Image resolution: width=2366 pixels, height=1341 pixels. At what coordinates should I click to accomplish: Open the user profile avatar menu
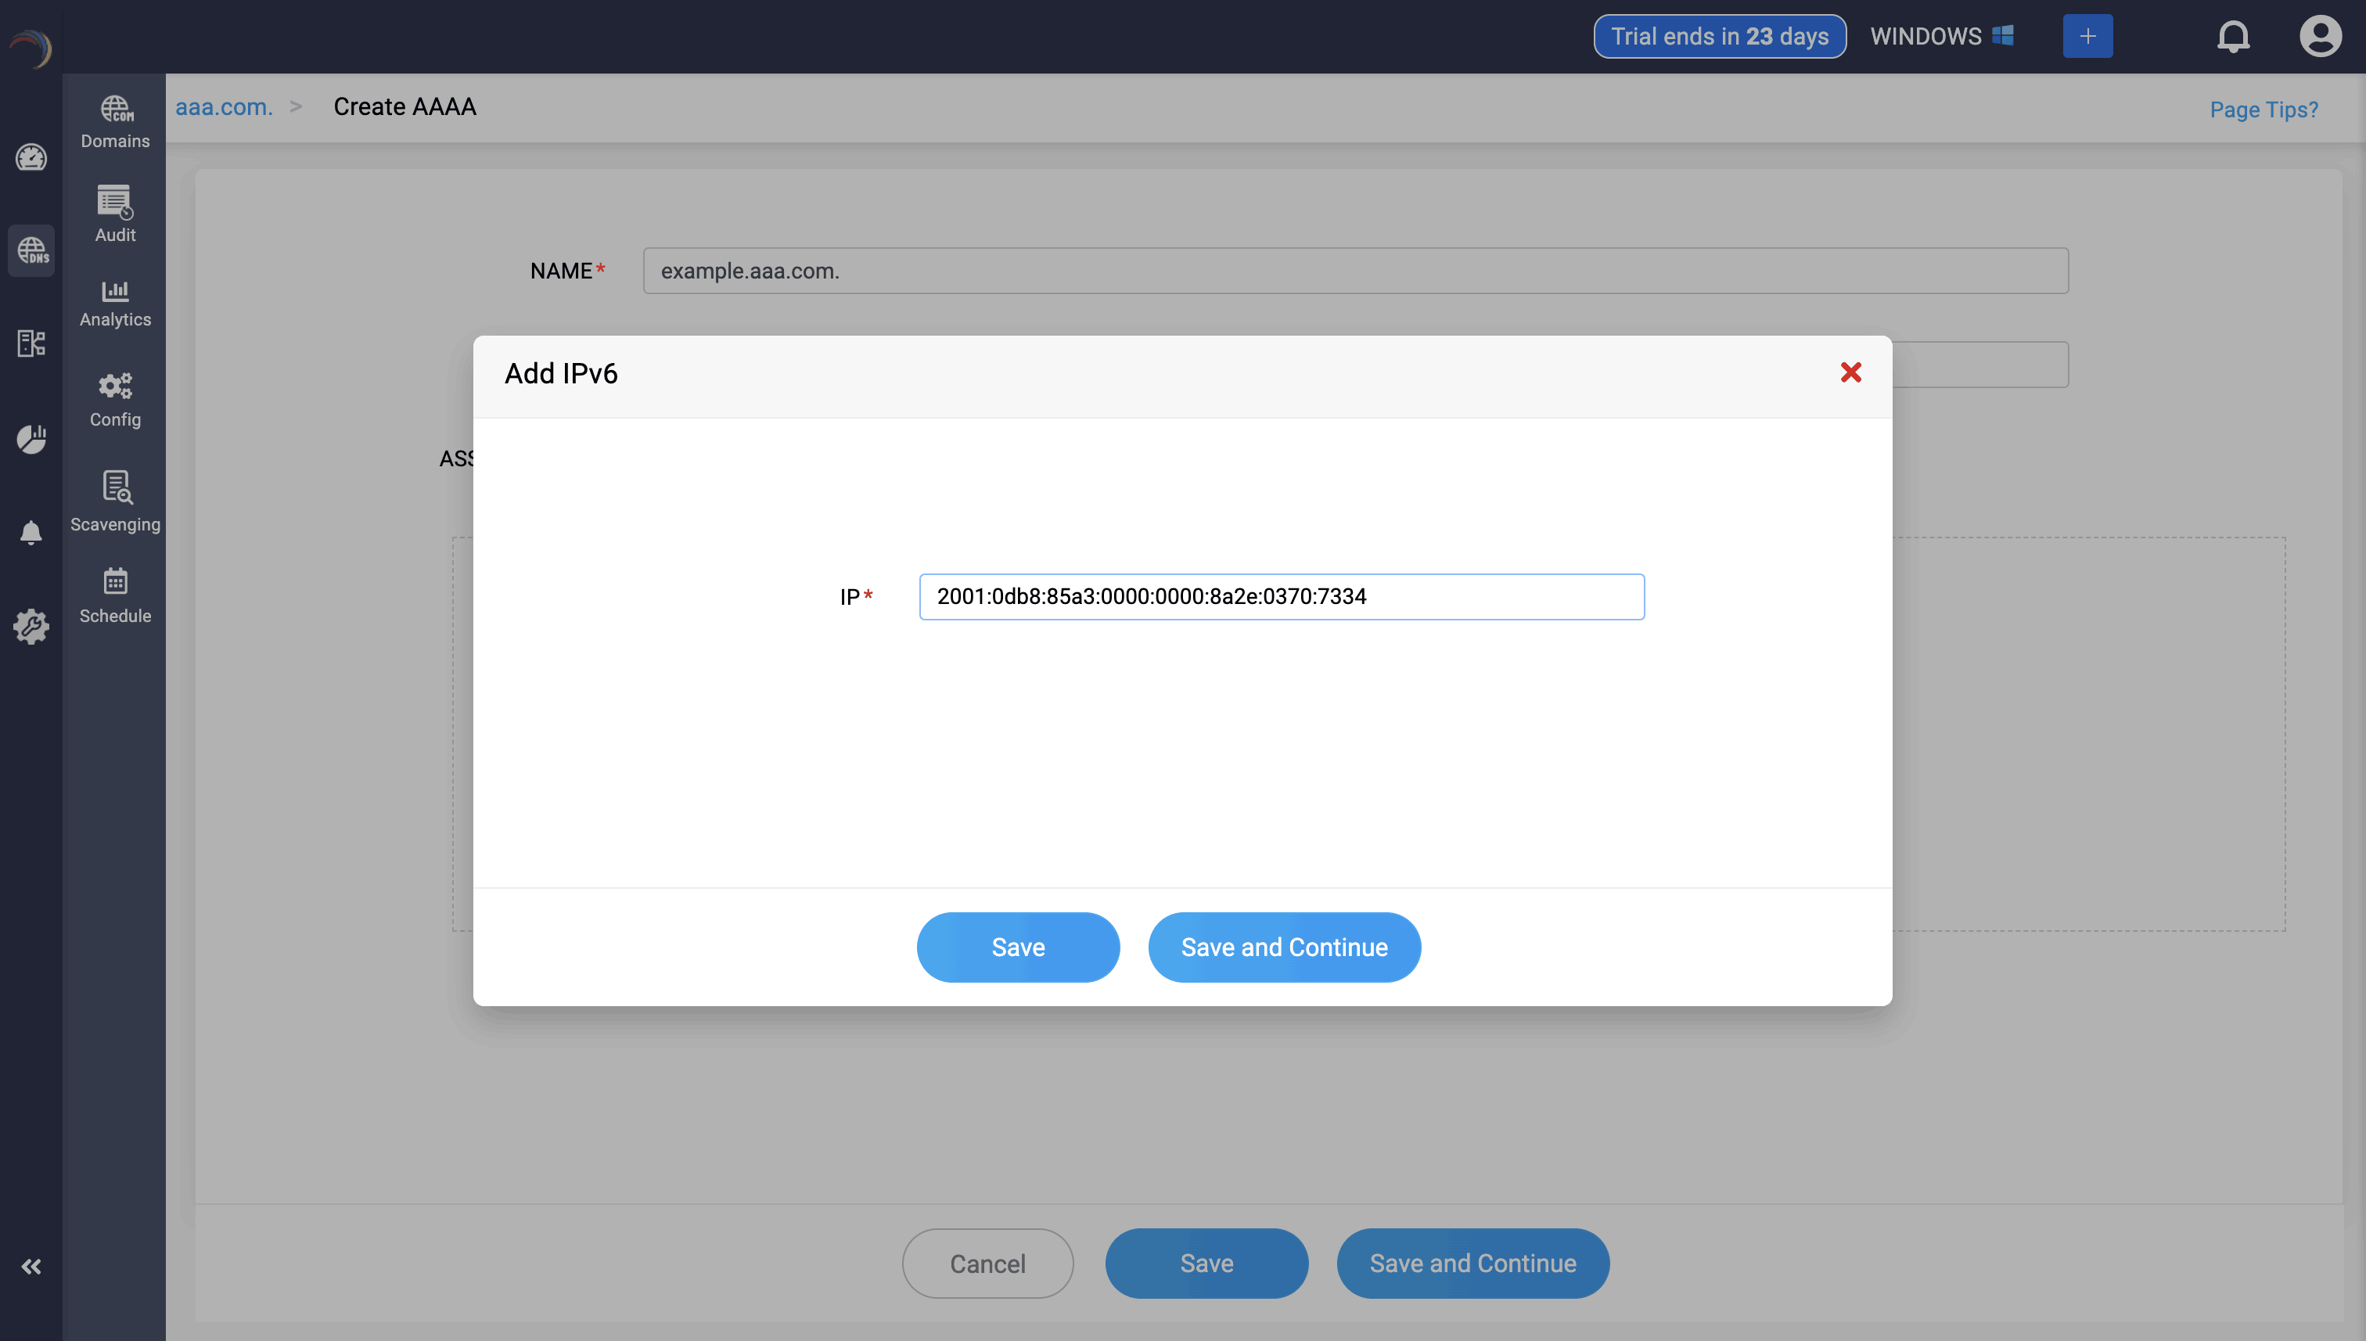[2319, 37]
